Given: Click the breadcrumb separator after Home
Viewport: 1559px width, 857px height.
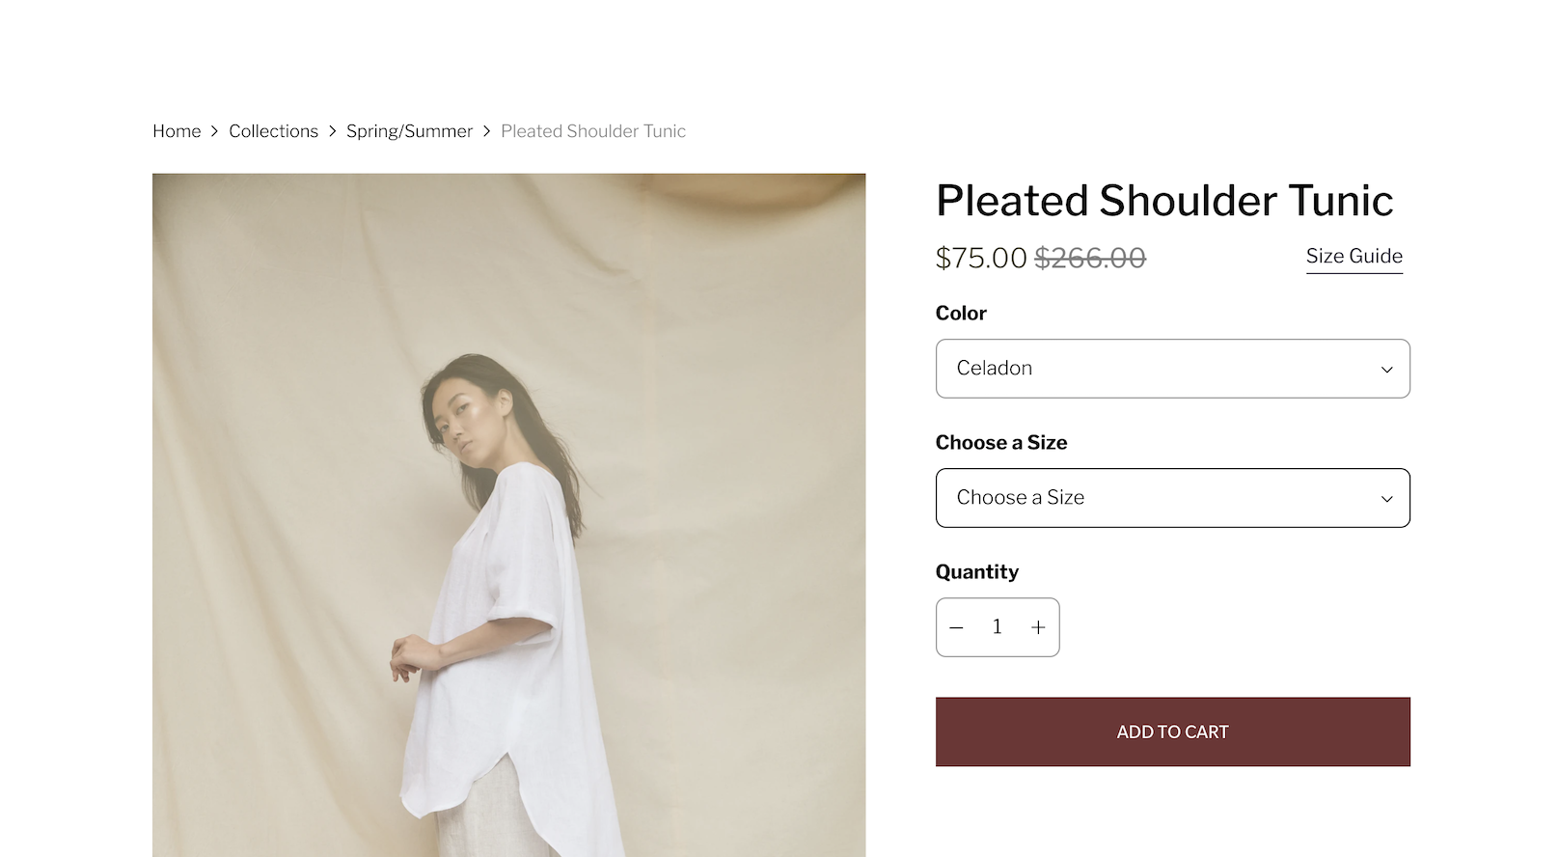Looking at the screenshot, I should tap(214, 131).
